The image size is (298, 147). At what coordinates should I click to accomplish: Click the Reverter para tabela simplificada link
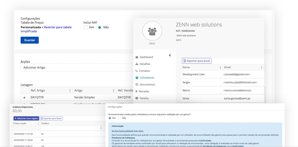[x=46, y=29]
